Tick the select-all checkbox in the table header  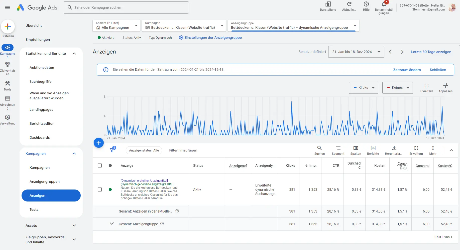[100, 165]
